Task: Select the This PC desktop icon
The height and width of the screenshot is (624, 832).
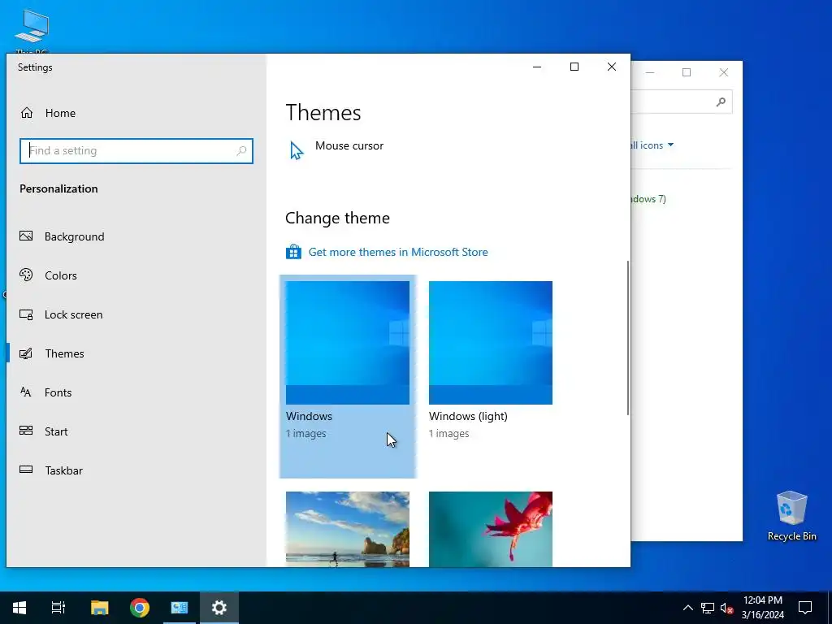Action: point(32,31)
